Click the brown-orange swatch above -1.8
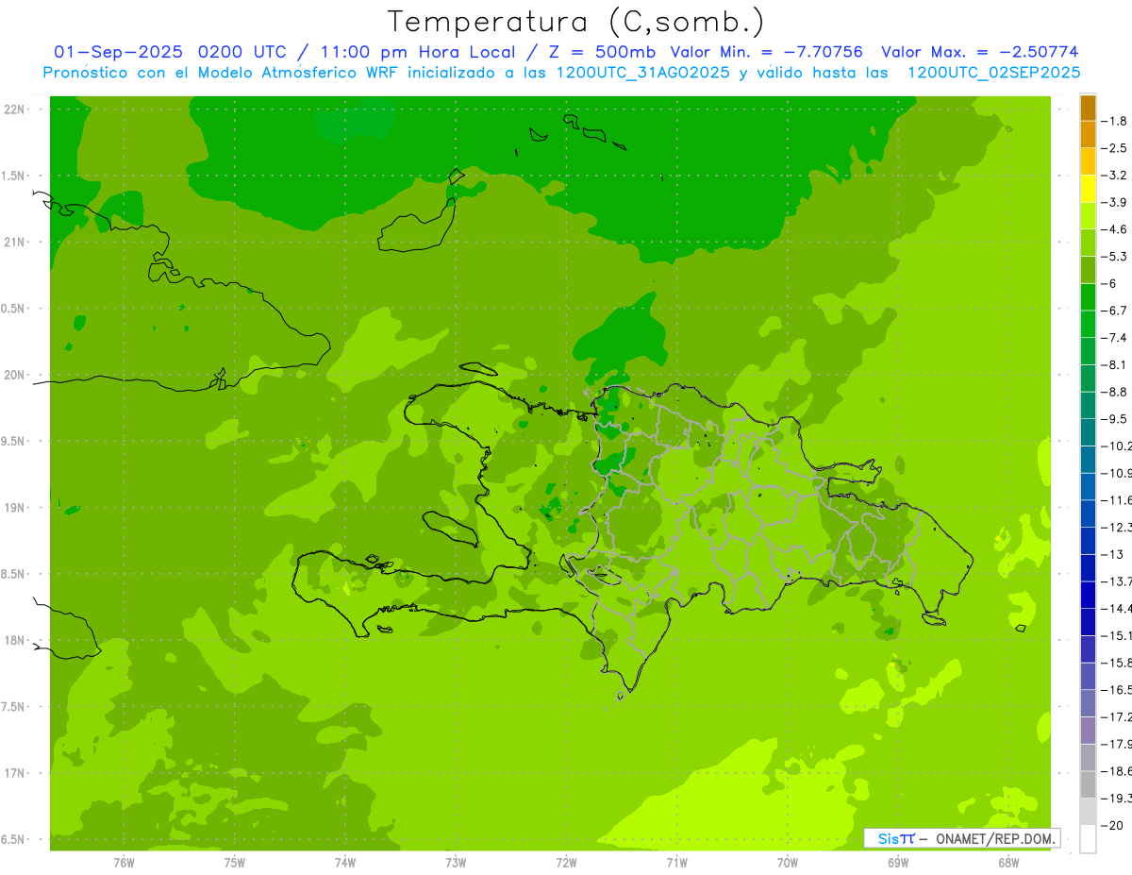The height and width of the screenshot is (875, 1132). pyautogui.click(x=1088, y=108)
